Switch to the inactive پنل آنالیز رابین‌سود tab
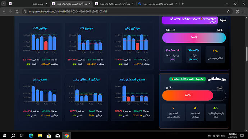Image resolution: width=248 pixels, height=139 pixels. [x=115, y=4]
